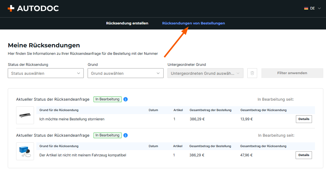Image resolution: width=326 pixels, height=190 pixels.
Task: Click article count of the cancellation return
Action: coord(174,119)
